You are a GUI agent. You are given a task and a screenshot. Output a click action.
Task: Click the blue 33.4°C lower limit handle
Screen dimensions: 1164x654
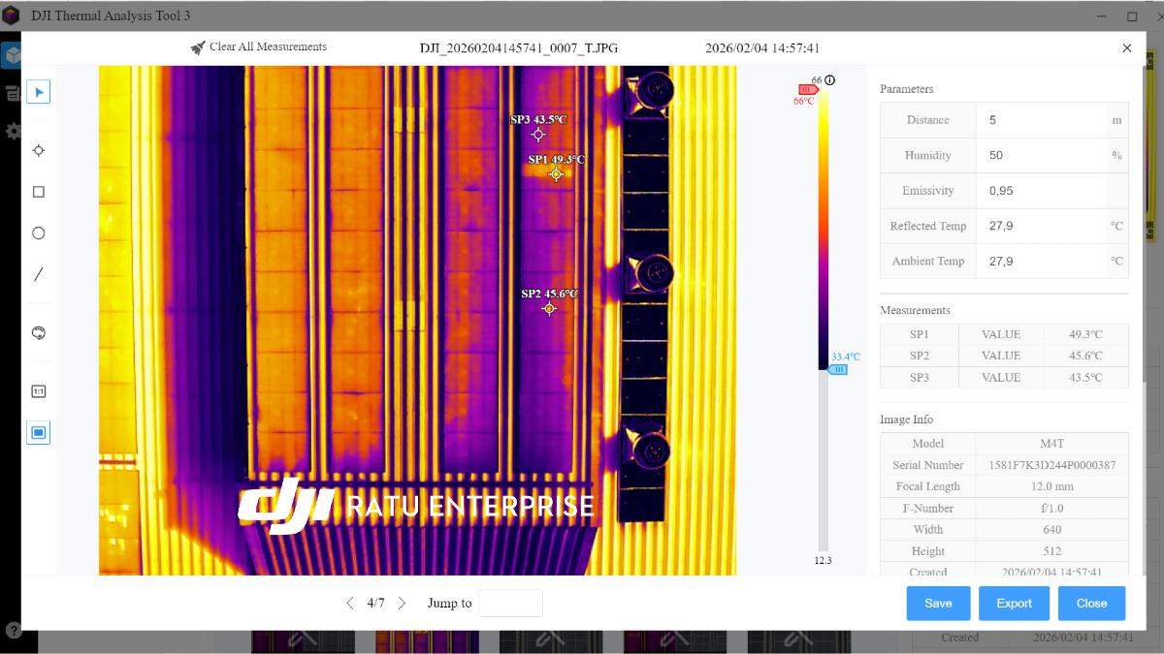click(x=838, y=369)
